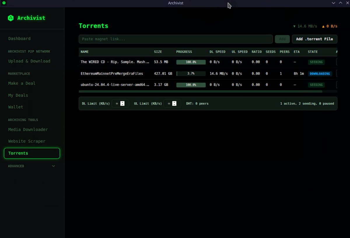Sort by DL SPEED column header
Image resolution: width=350 pixels, height=238 pixels.
tap(217, 52)
